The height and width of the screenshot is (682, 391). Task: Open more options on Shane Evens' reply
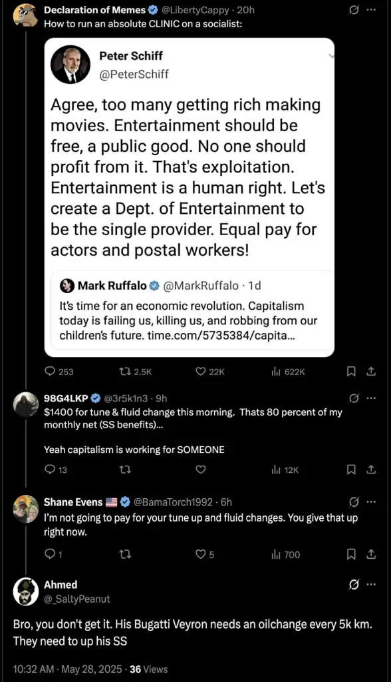[x=370, y=502]
